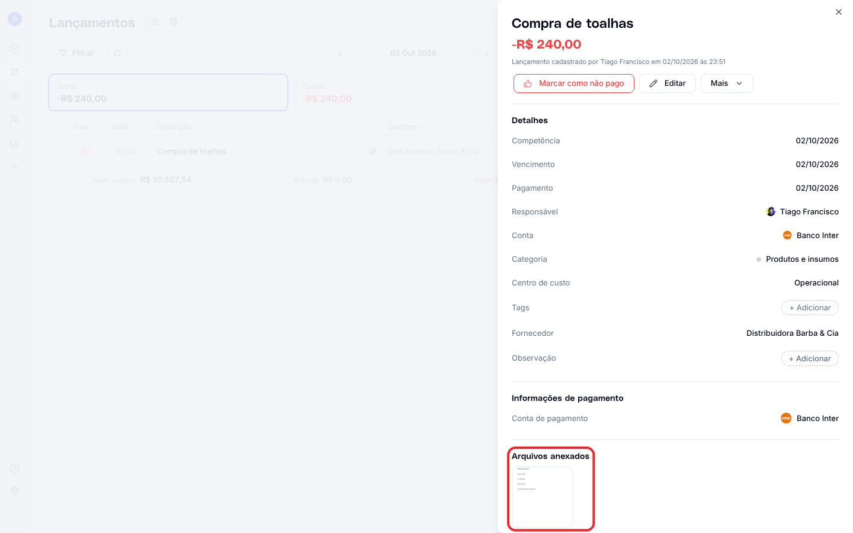Click the search magnifier icon
This screenshot has width=853, height=533.
(x=118, y=53)
